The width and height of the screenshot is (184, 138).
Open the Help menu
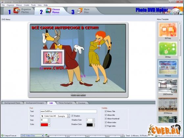pyautogui.click(x=46, y=5)
